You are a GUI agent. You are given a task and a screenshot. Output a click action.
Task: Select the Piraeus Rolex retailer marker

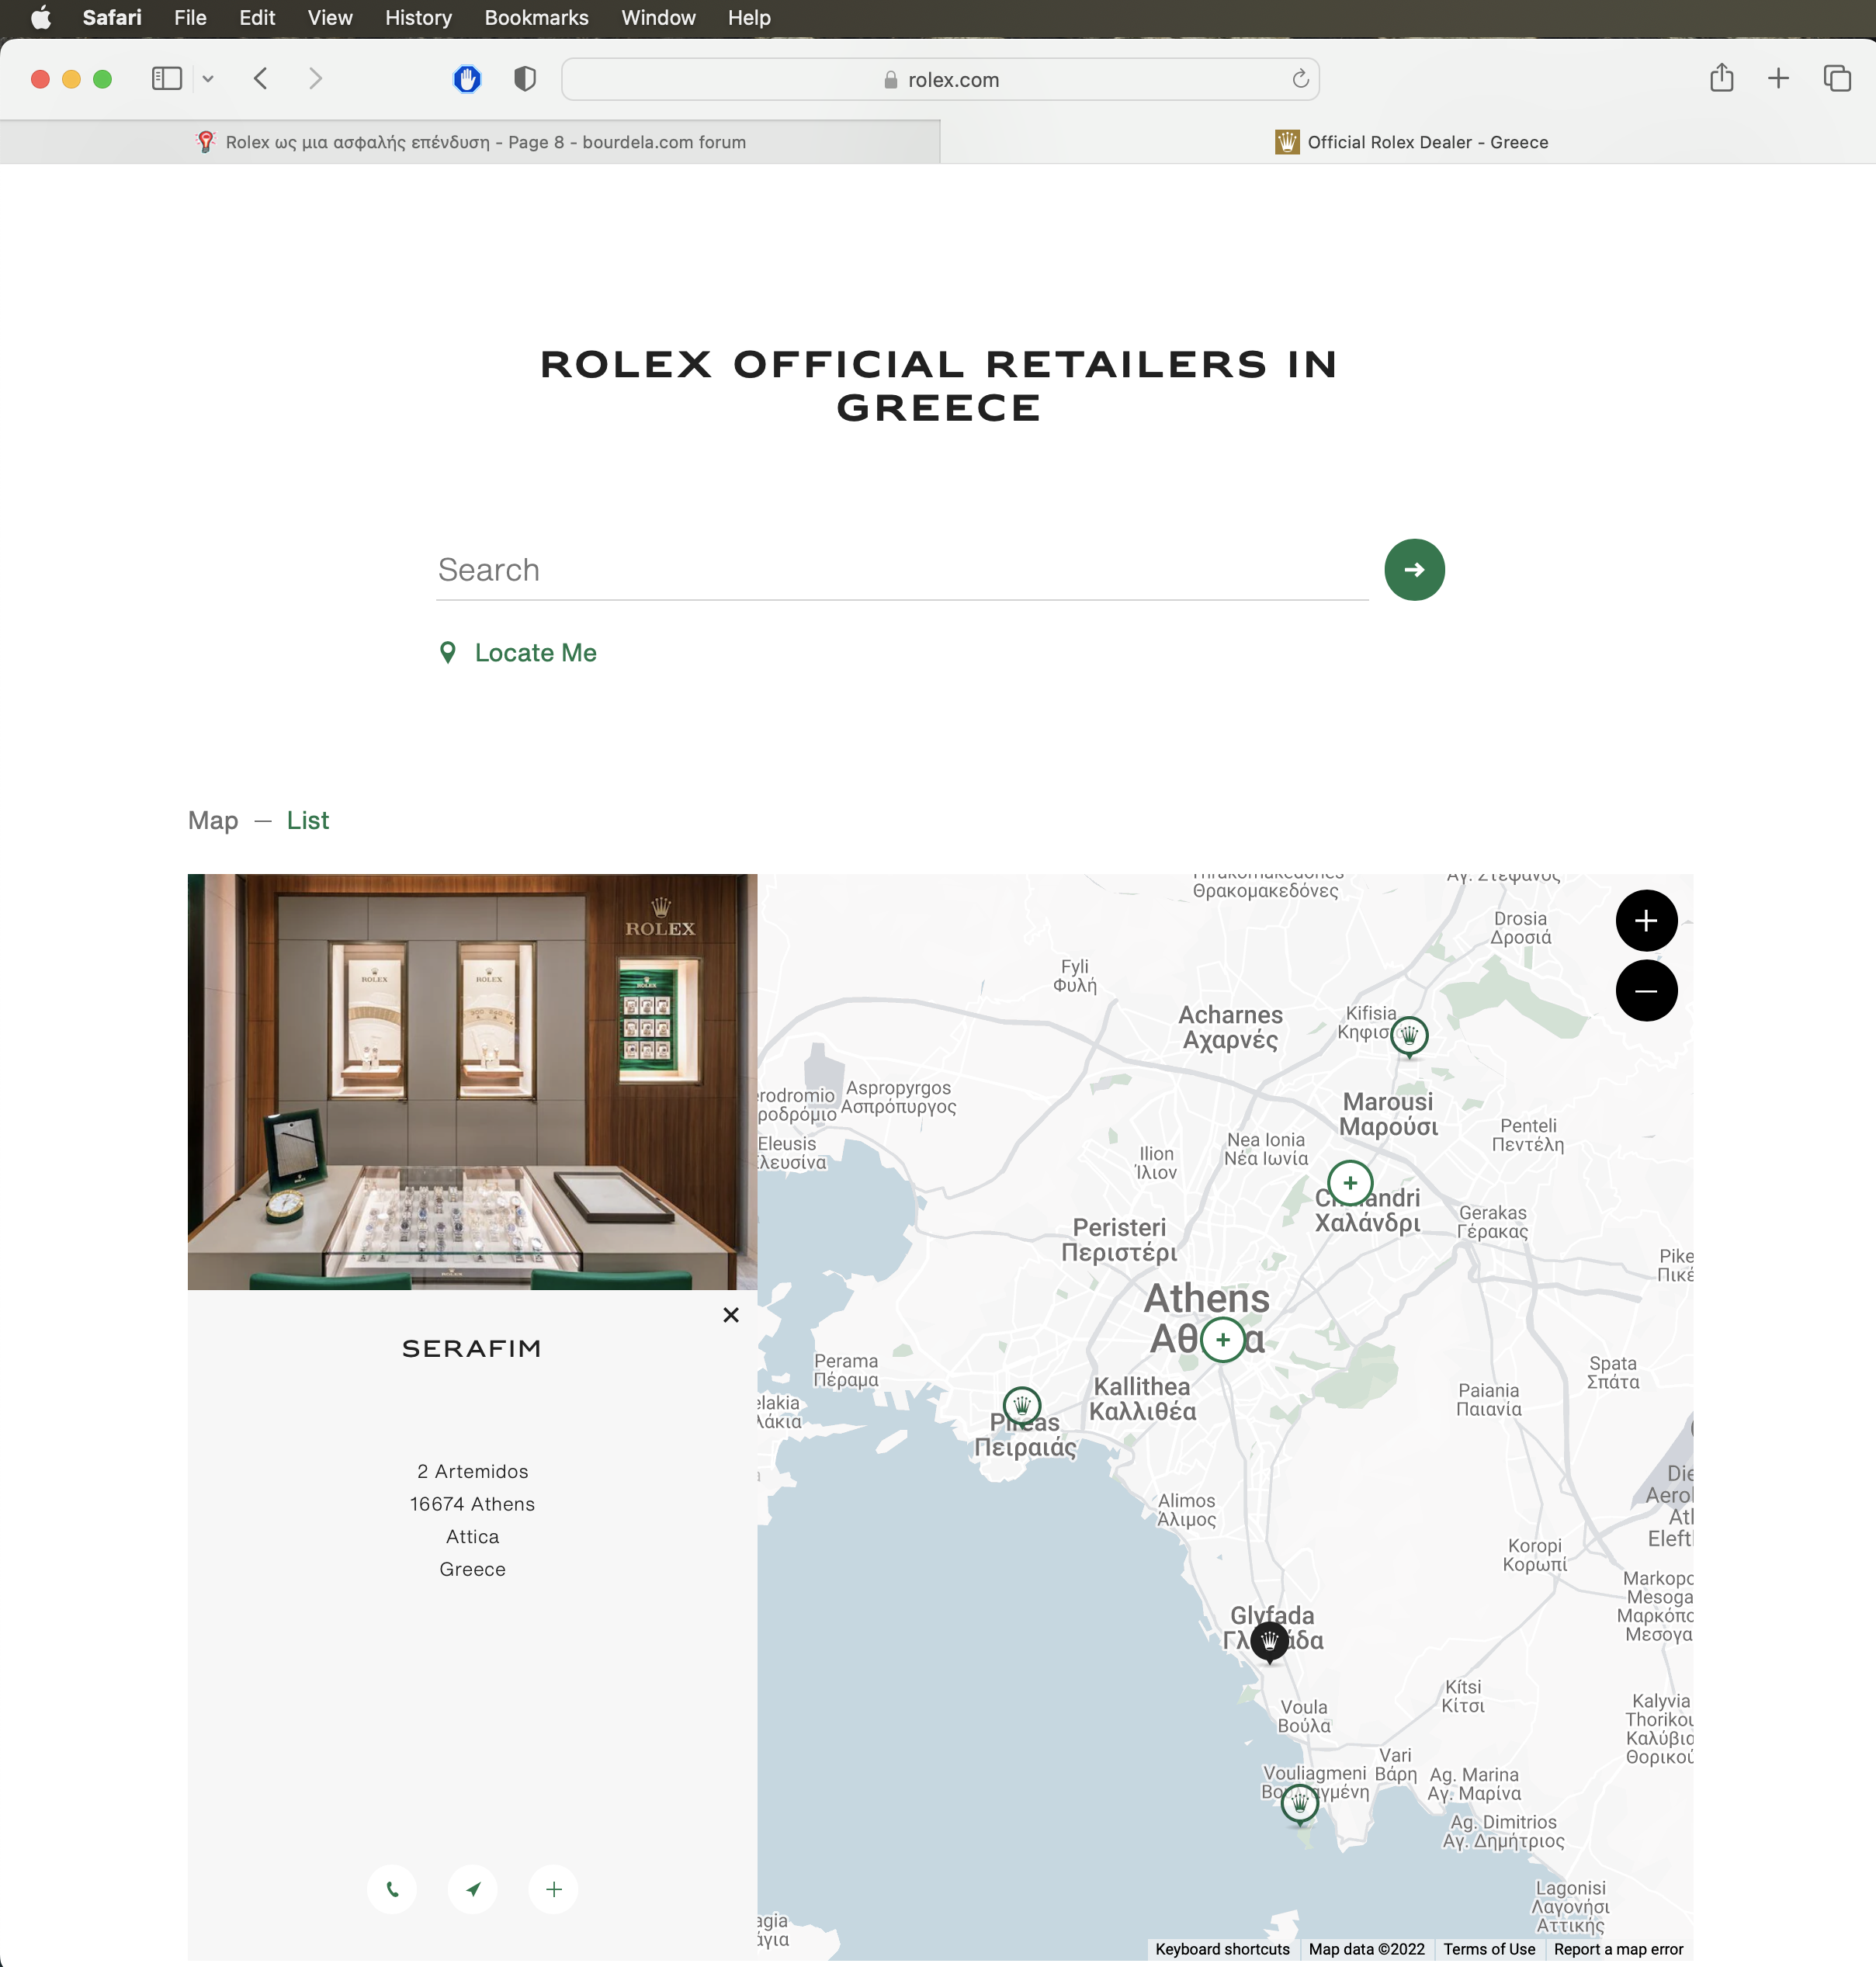click(x=1021, y=1407)
